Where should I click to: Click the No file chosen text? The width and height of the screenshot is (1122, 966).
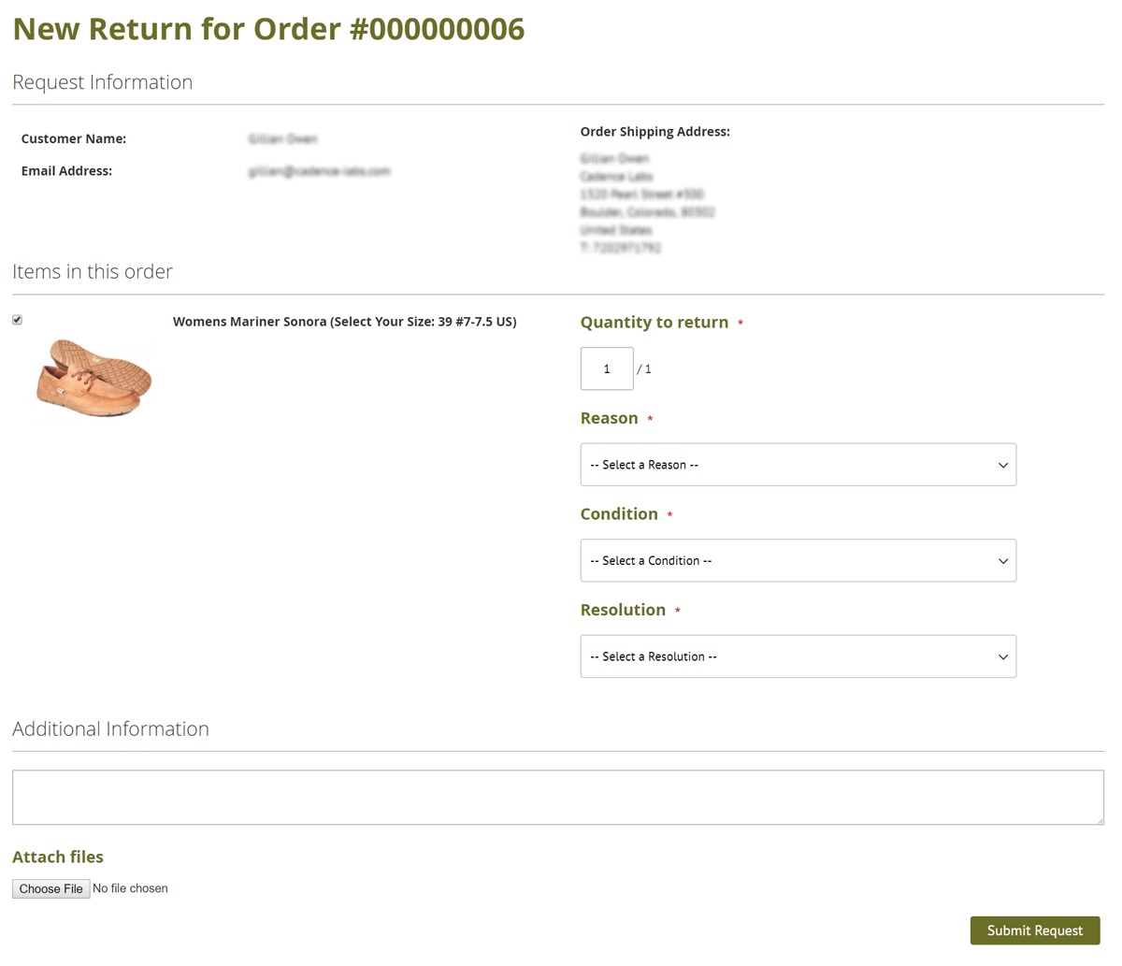click(x=130, y=888)
